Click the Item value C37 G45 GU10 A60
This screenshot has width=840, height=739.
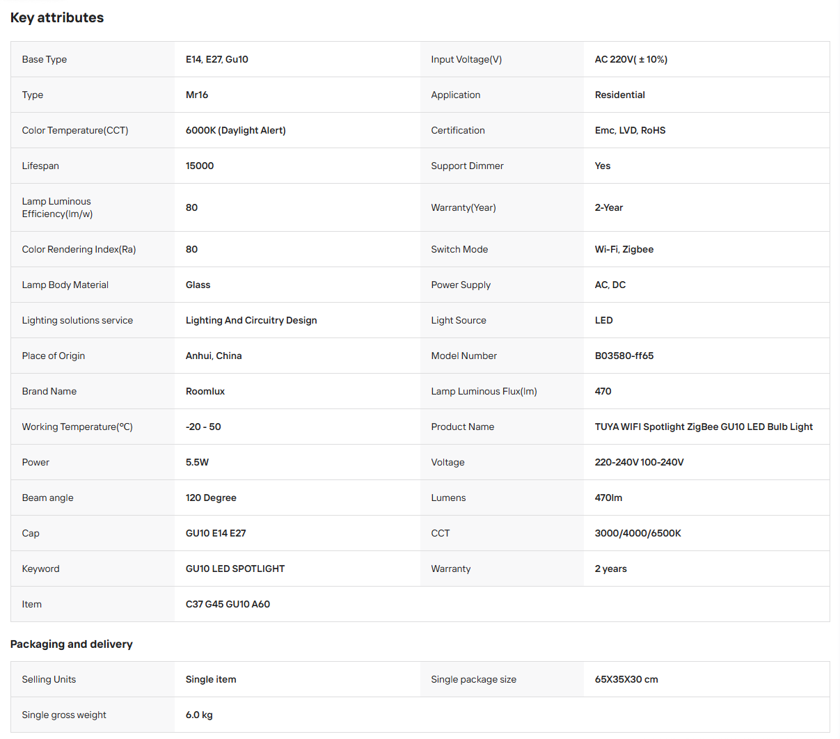pos(228,604)
